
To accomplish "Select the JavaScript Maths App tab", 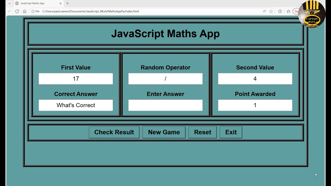I will [38, 3].
